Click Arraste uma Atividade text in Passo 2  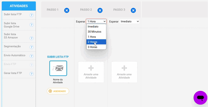click(91, 76)
